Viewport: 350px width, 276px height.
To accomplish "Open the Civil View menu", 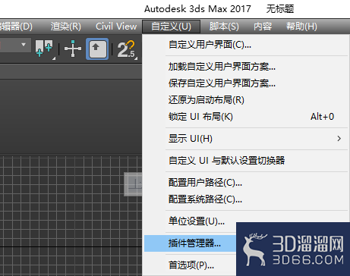I will pyautogui.click(x=116, y=27).
